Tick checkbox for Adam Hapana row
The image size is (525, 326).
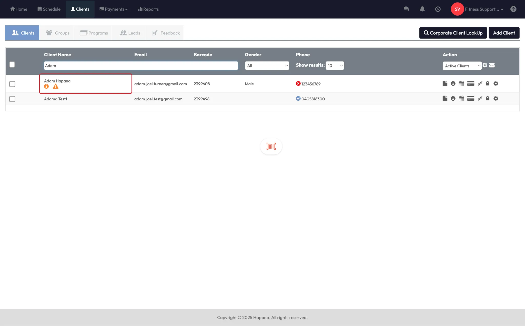pos(12,84)
